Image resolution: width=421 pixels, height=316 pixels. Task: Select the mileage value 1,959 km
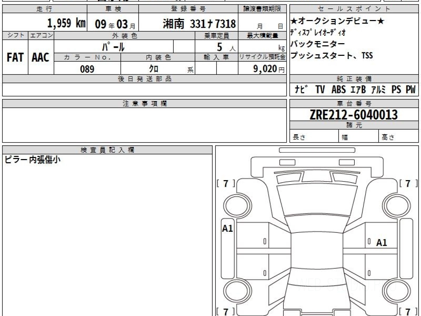pyautogui.click(x=66, y=24)
